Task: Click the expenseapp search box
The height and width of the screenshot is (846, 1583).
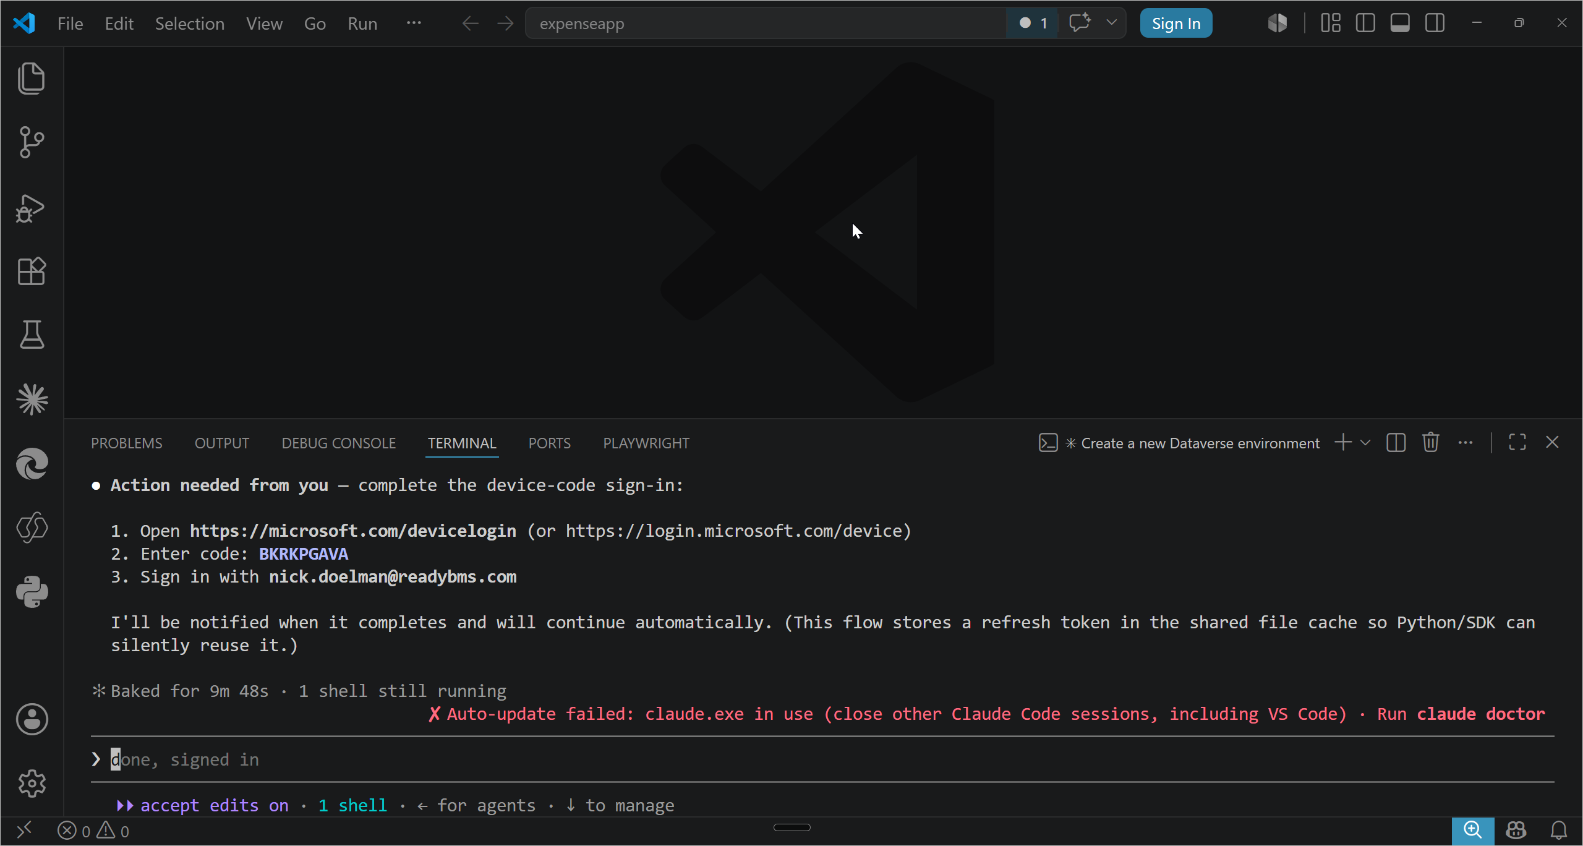Action: point(765,23)
